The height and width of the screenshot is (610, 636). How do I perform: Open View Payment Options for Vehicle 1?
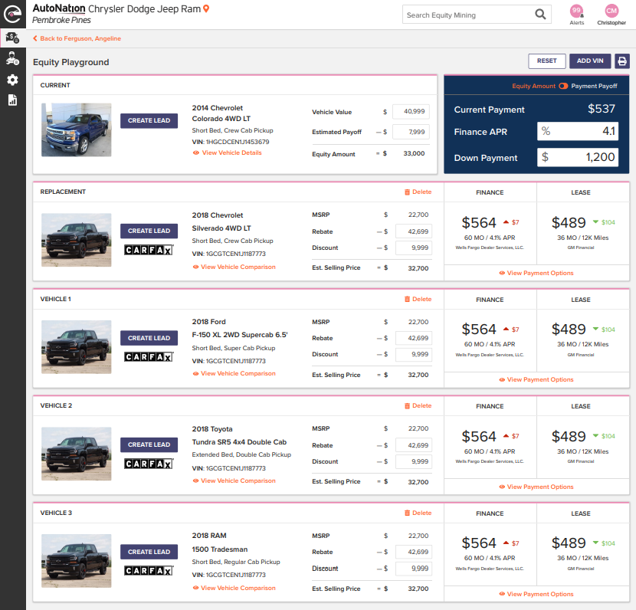[536, 379]
